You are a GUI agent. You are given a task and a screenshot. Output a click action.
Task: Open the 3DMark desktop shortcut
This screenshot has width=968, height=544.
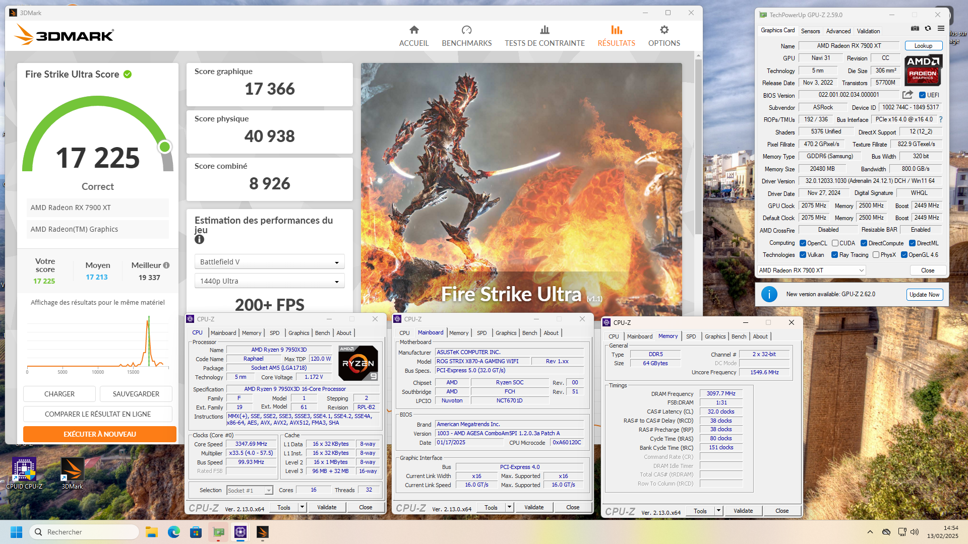[72, 473]
